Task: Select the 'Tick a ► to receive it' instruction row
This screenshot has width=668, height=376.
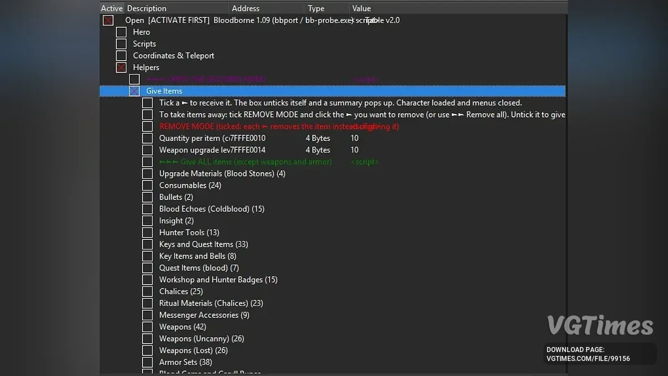Action: 341,102
